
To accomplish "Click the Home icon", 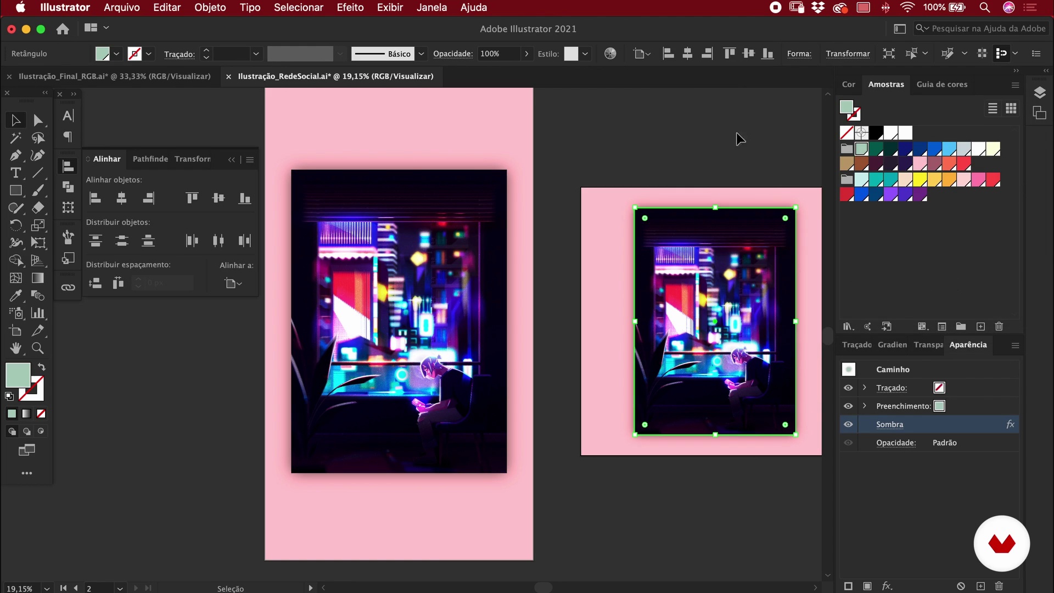I will tap(63, 29).
